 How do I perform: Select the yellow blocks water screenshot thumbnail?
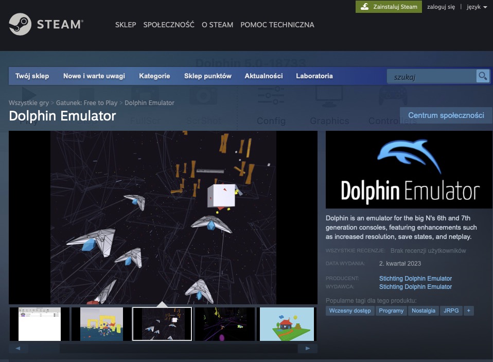click(x=101, y=324)
